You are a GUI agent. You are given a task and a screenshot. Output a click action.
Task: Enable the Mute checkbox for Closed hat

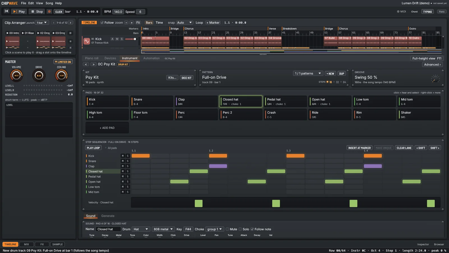(x=227, y=229)
